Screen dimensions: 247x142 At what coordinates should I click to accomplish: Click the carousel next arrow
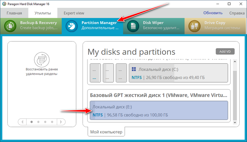pos(61,122)
